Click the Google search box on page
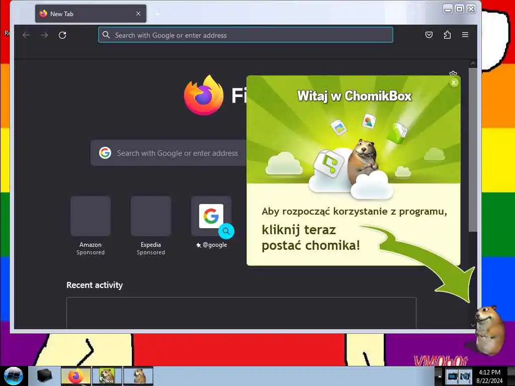The width and height of the screenshot is (515, 386). pyautogui.click(x=168, y=153)
